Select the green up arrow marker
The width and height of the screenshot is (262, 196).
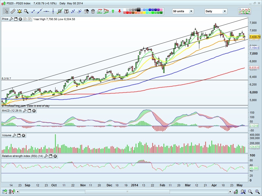click(113, 11)
